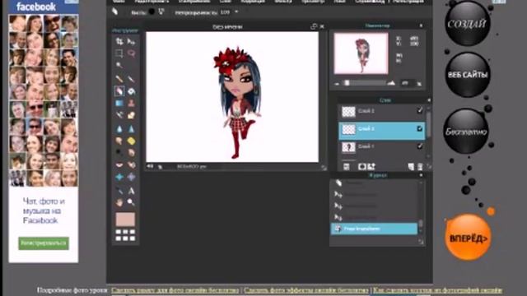Select the Слой 1 layer row
Viewport: 527px width, 296px height.
381,146
